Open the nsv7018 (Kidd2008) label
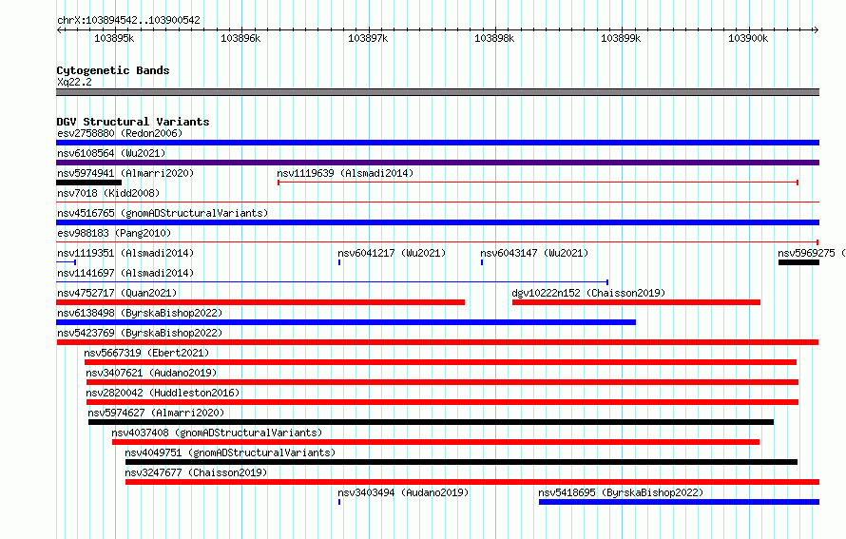Screen dimensions: 846x539 click(x=108, y=193)
